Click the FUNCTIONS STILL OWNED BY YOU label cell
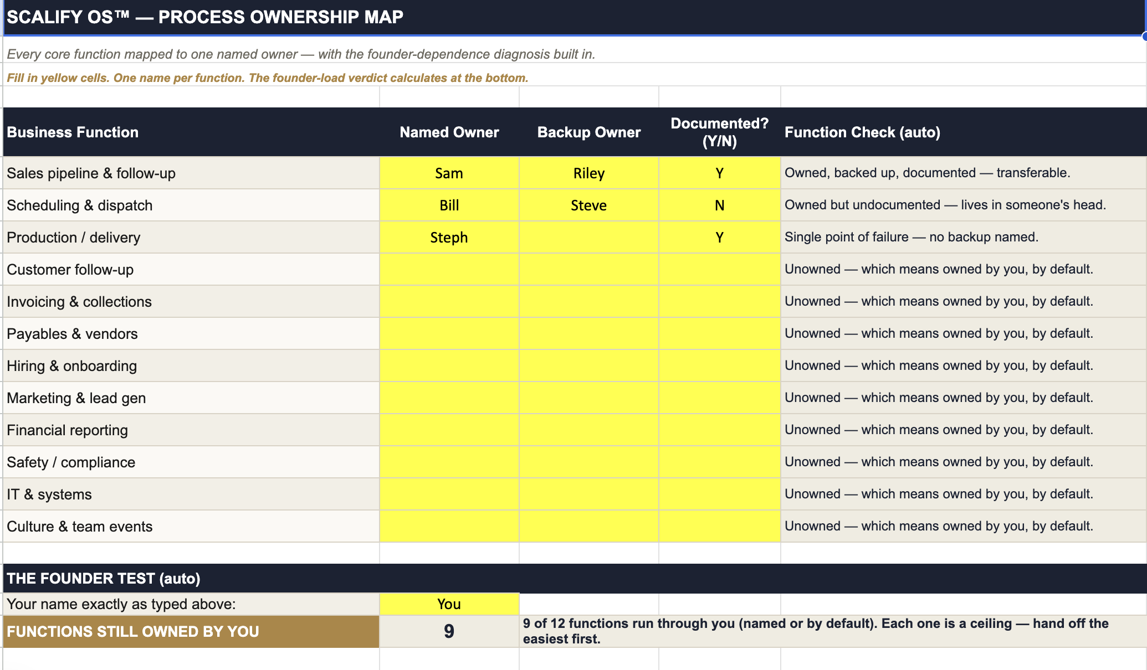 coord(191,631)
